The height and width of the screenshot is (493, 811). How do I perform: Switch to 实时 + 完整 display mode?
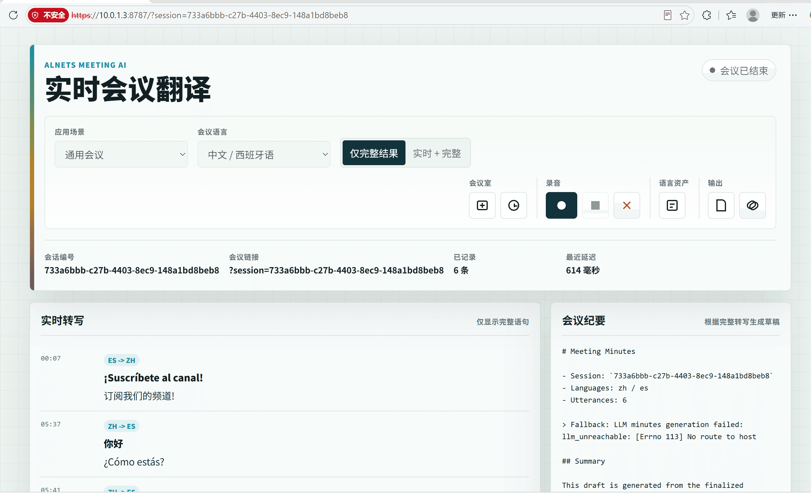click(x=437, y=153)
